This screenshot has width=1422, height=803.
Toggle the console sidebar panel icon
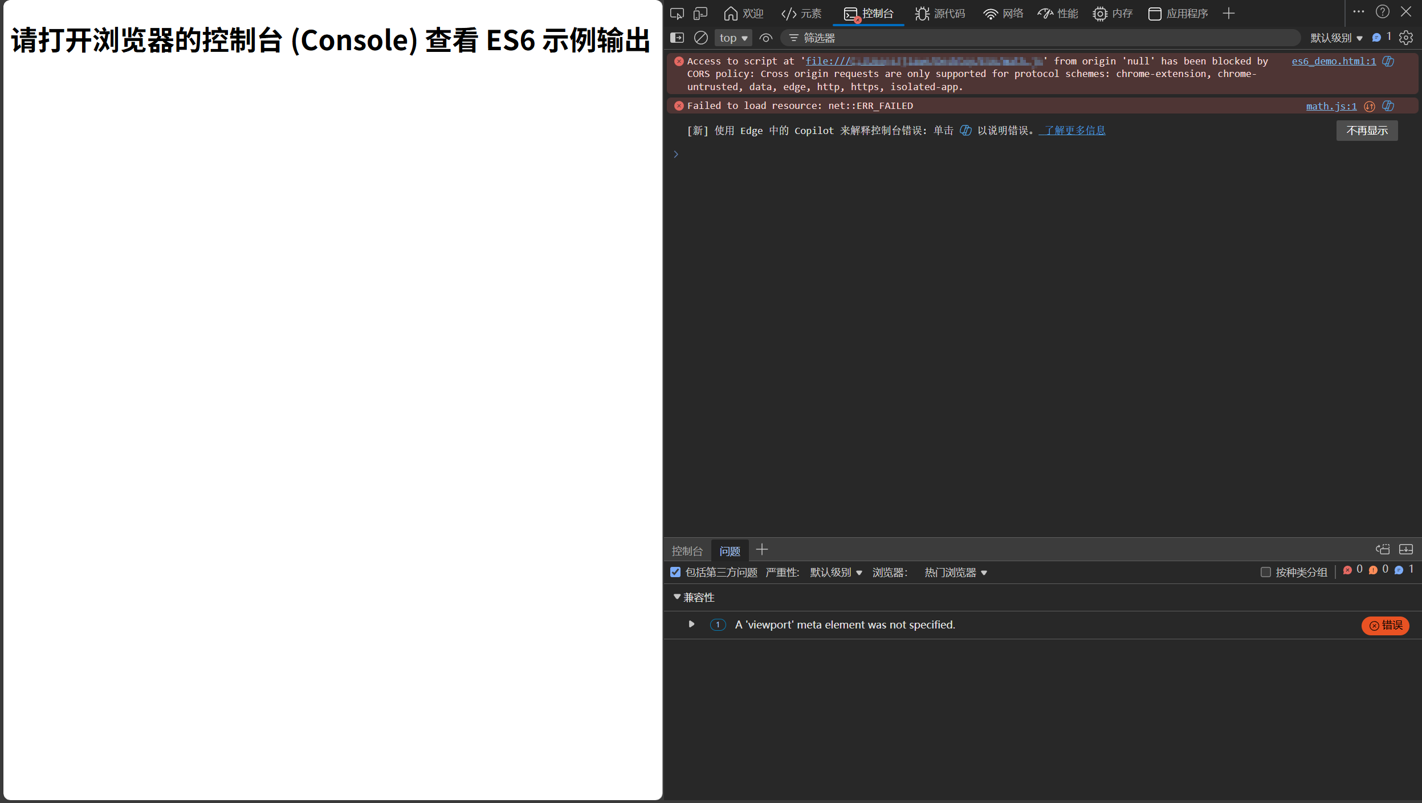click(677, 38)
